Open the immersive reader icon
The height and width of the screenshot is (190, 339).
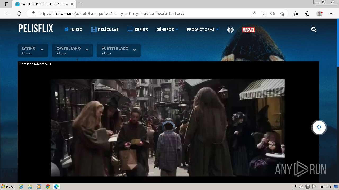[263, 13]
